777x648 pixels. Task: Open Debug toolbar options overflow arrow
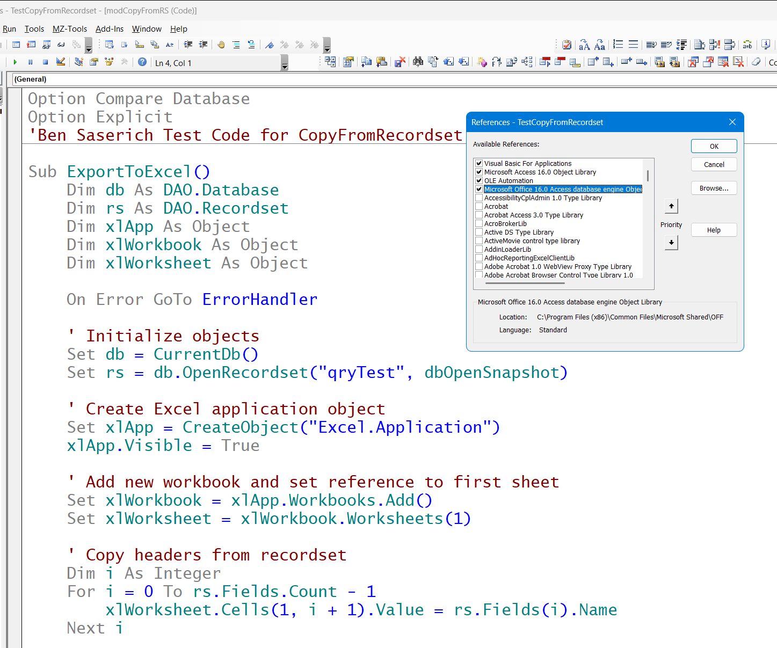coord(89,46)
